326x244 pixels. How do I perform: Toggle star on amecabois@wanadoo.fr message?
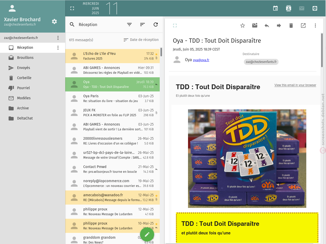point(156,196)
